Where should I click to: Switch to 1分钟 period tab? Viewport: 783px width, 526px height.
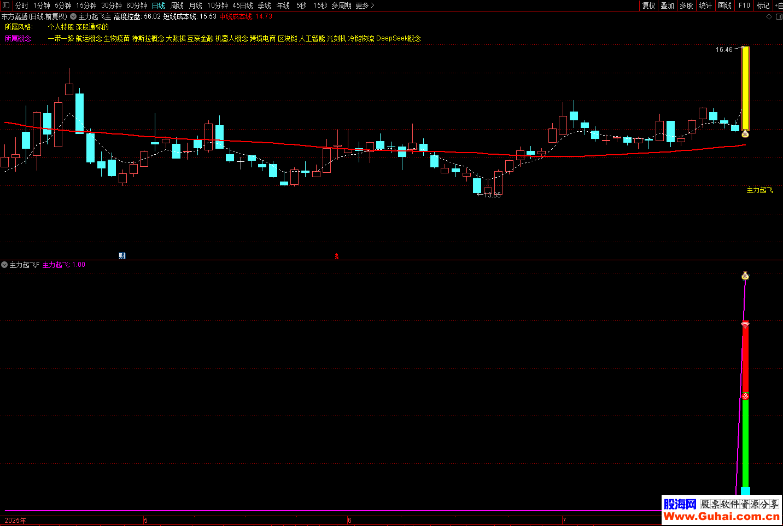coord(42,5)
